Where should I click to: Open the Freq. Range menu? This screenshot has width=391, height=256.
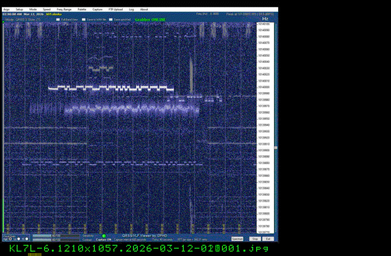[x=64, y=9]
